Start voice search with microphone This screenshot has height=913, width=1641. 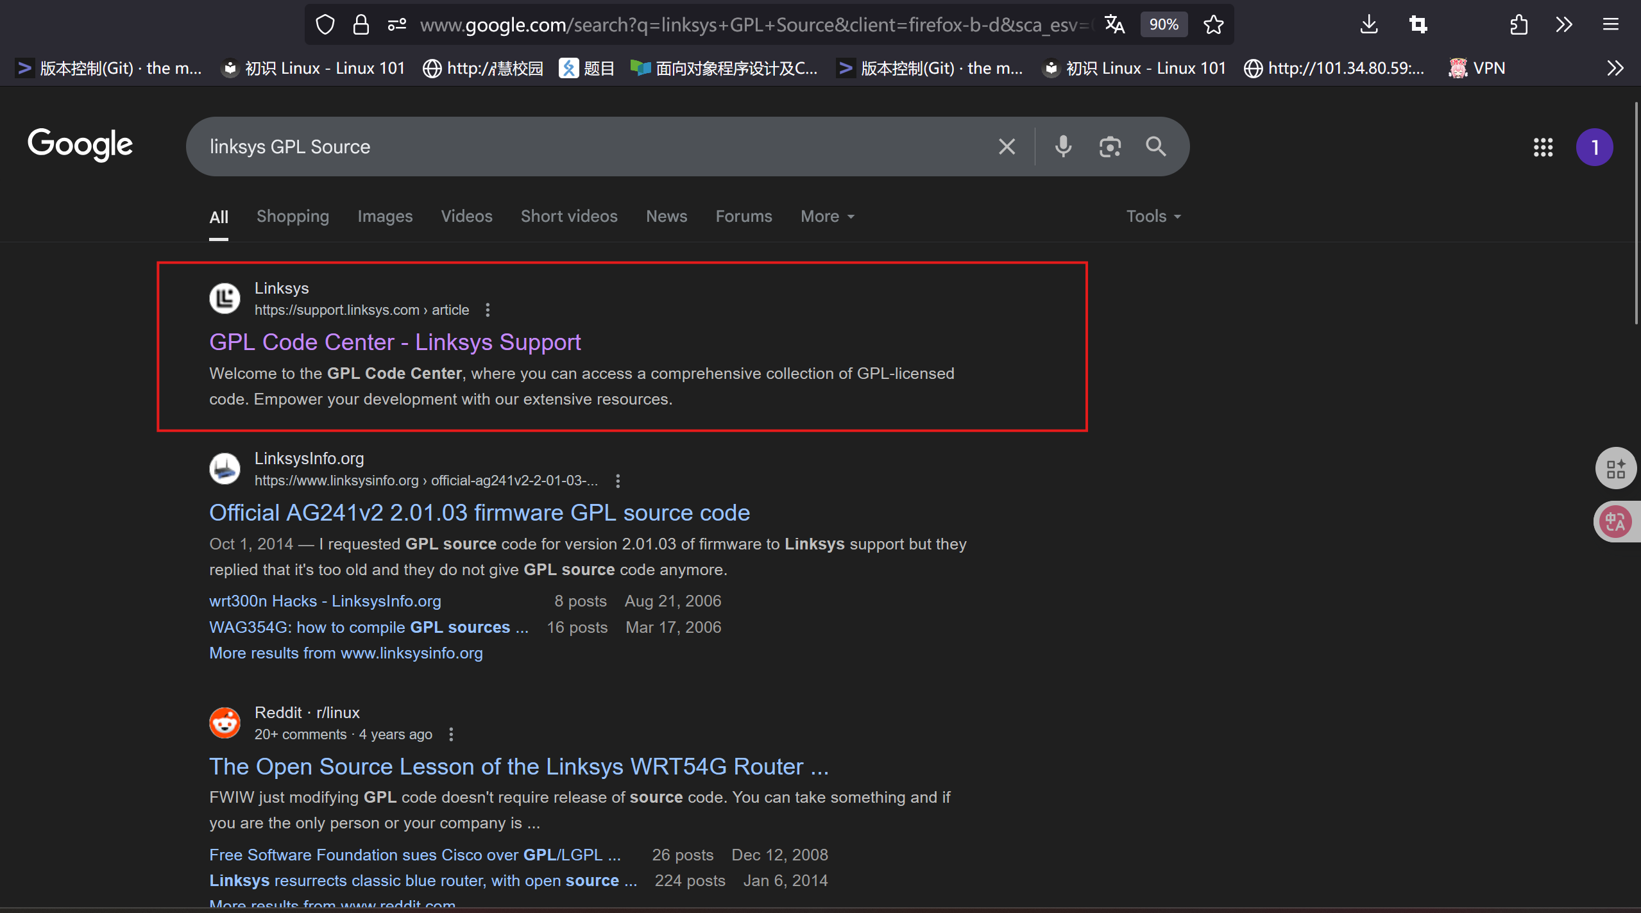click(x=1063, y=147)
